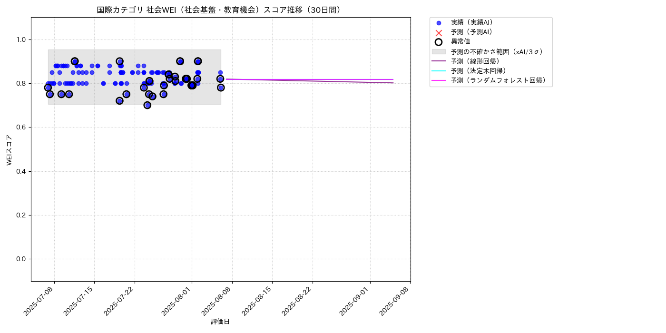
Task: Click y-axis tick value 1.0
Action: (x=22, y=39)
